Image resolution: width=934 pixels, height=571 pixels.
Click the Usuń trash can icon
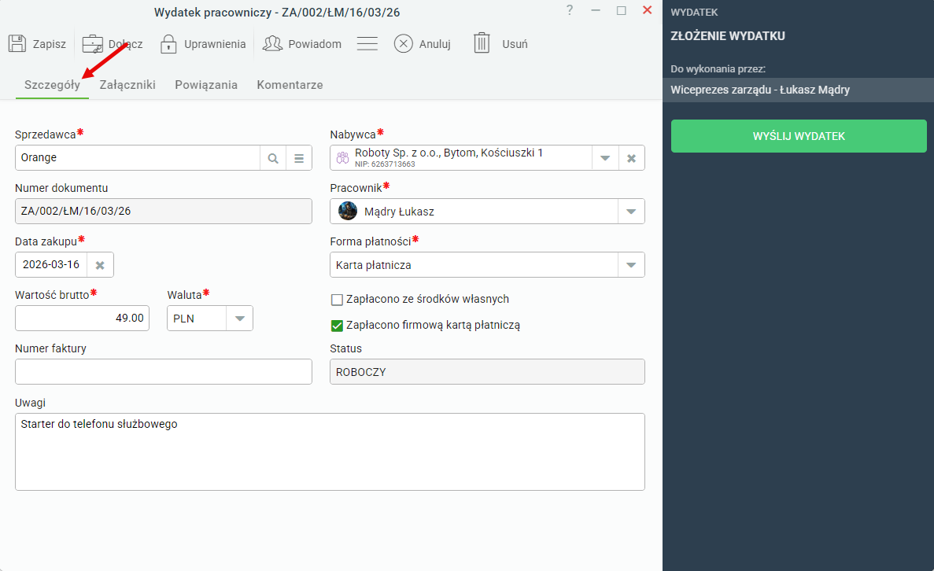(x=482, y=43)
